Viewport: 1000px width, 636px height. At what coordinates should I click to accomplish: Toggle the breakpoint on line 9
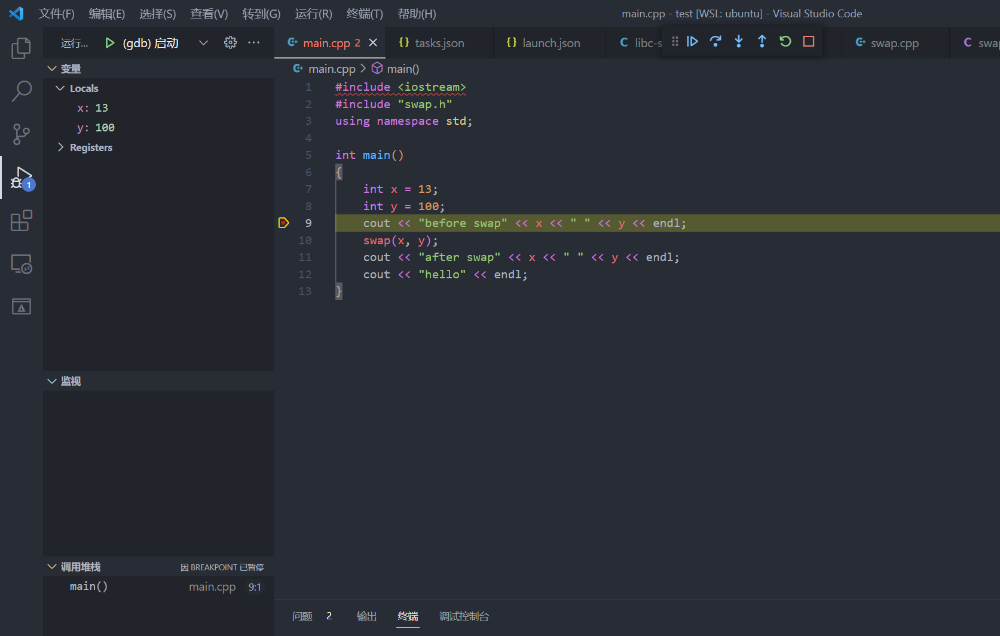click(x=283, y=223)
